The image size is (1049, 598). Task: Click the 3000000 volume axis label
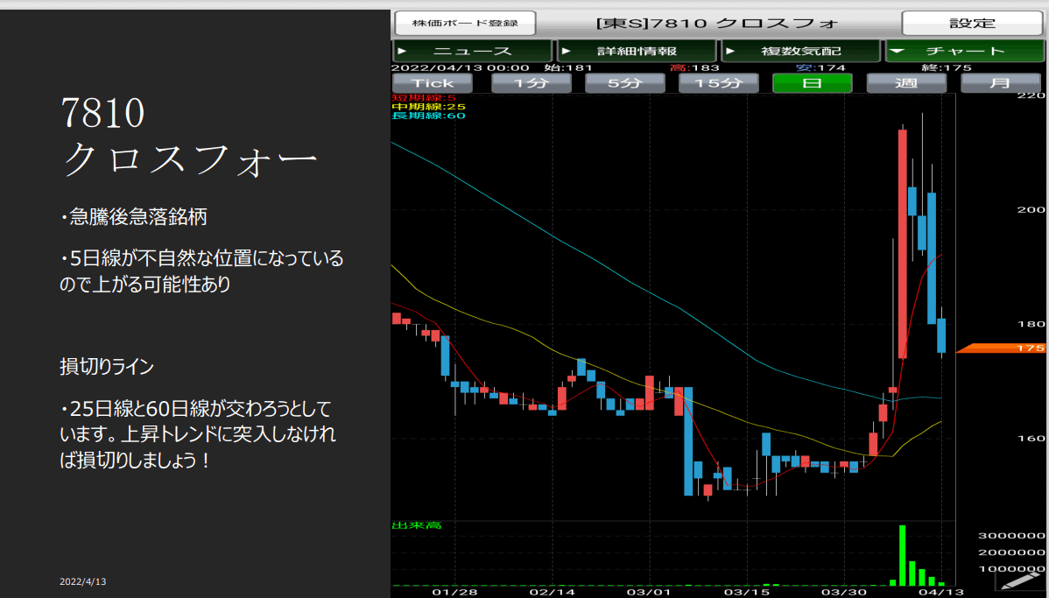tap(1011, 536)
